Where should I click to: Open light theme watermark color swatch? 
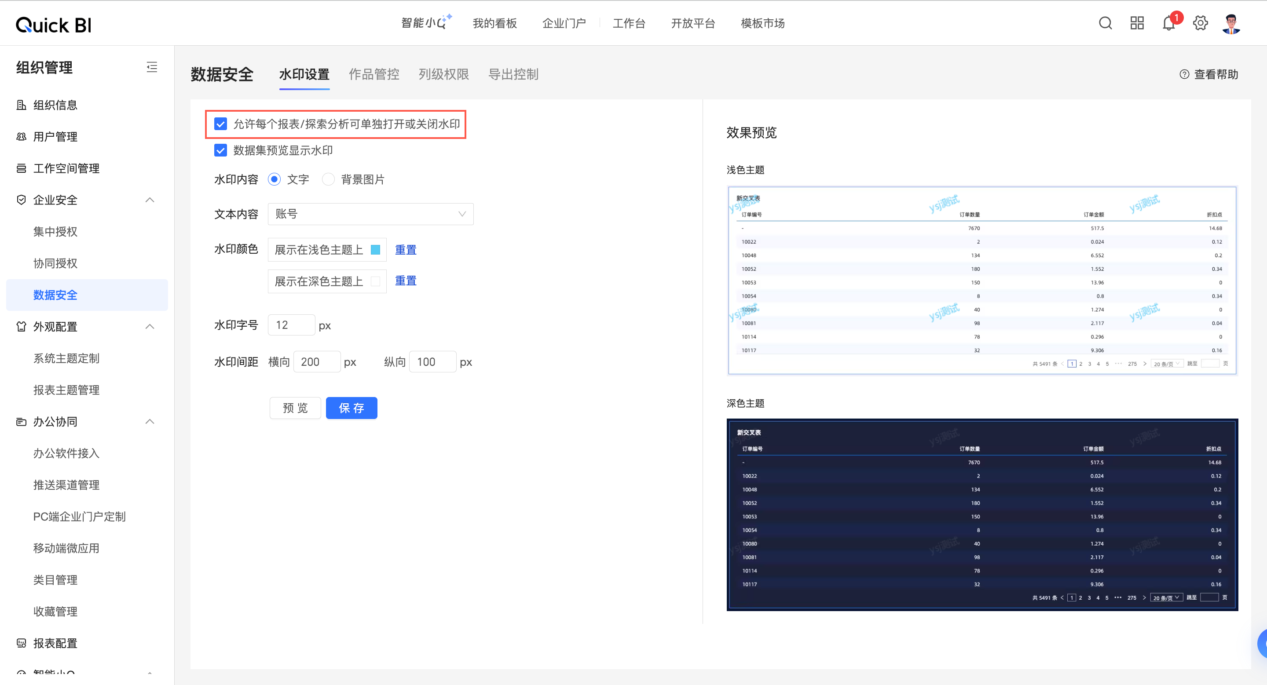click(375, 250)
